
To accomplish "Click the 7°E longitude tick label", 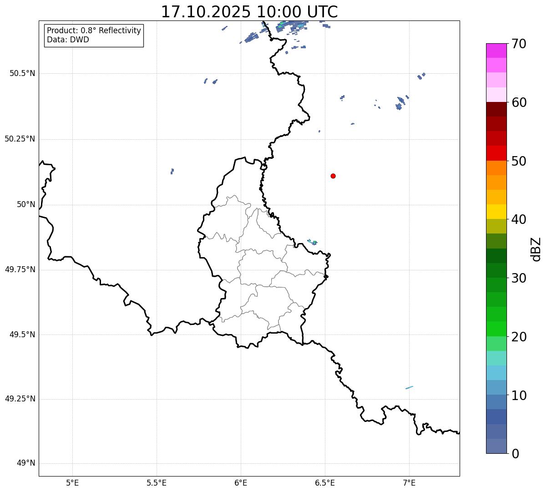I will point(409,482).
